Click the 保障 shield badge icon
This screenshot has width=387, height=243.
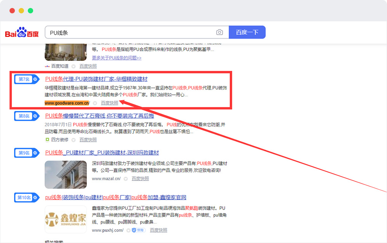tap(139, 230)
